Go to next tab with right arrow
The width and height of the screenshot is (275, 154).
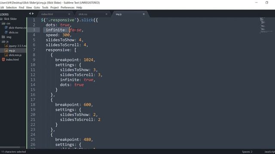[x=33, y=13]
